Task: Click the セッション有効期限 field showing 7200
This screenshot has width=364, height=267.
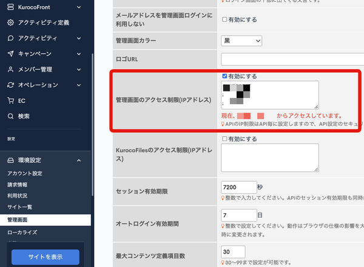Action: tap(239, 187)
